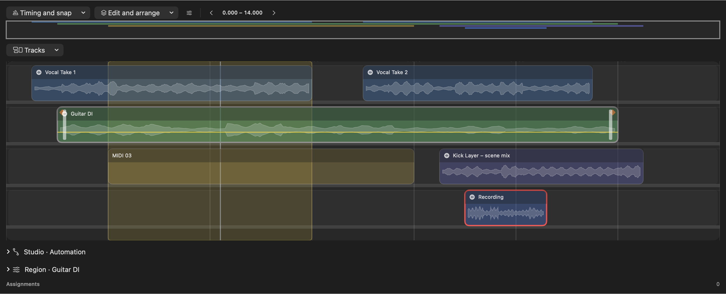The image size is (726, 294).
Task: Click the sliders settings icon in toolbar
Action: (189, 13)
